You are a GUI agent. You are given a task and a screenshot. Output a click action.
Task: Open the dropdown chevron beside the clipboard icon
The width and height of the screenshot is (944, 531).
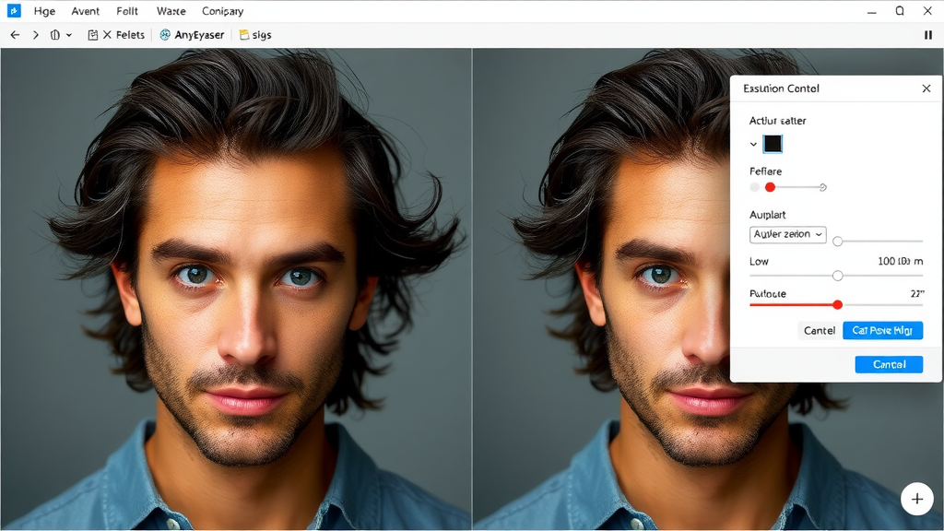(68, 34)
